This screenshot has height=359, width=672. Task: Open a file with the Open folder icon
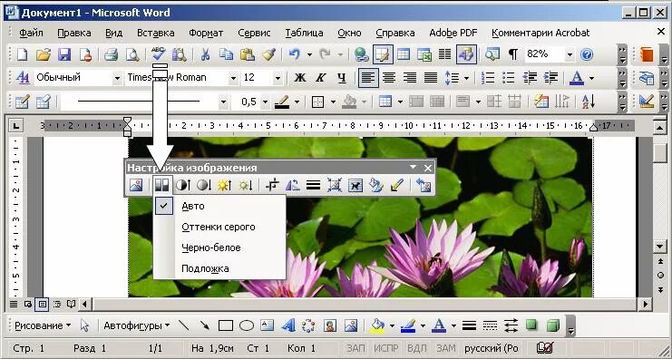44,54
